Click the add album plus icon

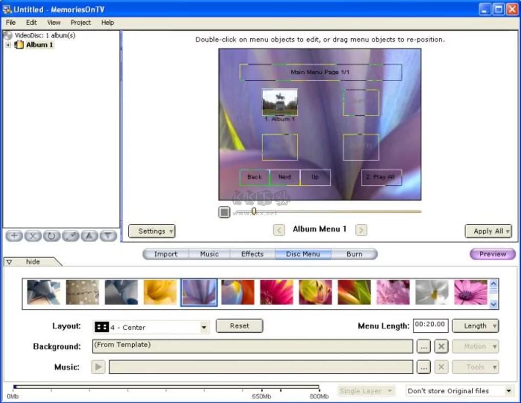(x=14, y=236)
